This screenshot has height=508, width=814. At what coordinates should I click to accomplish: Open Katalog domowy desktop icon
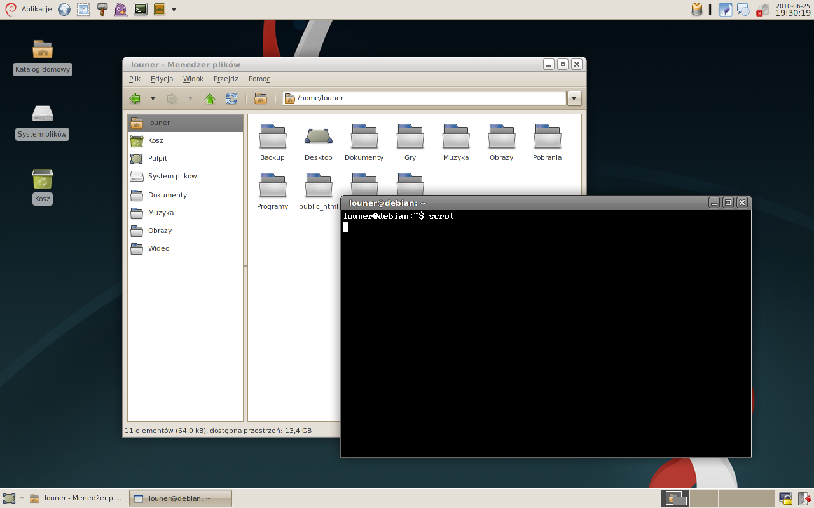click(43, 57)
